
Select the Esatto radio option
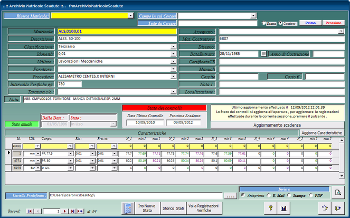coord(264,23)
